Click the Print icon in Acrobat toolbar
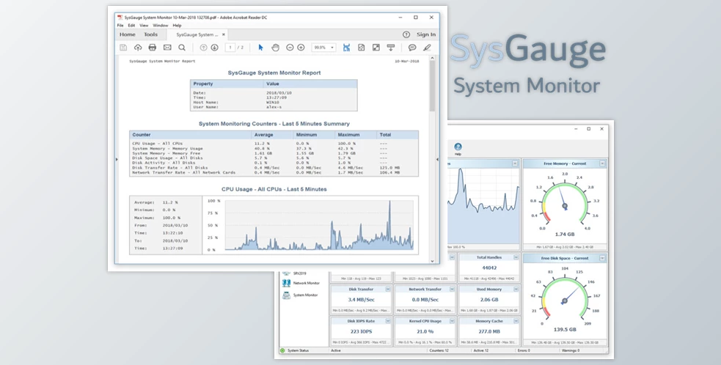 coord(153,48)
